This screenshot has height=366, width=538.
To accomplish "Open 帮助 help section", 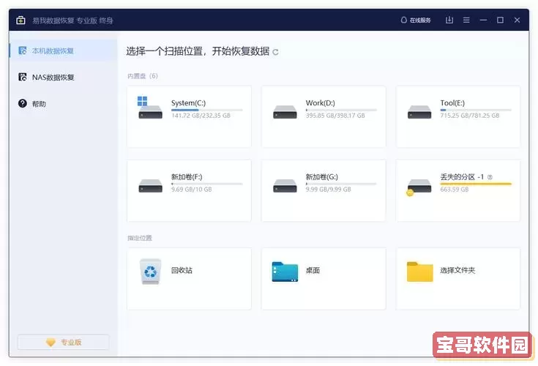I will (64, 104).
